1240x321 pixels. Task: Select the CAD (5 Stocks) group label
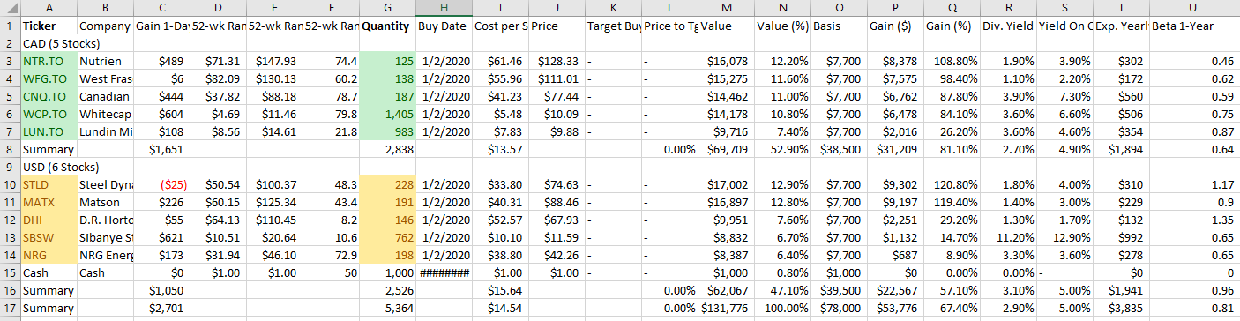click(x=60, y=44)
